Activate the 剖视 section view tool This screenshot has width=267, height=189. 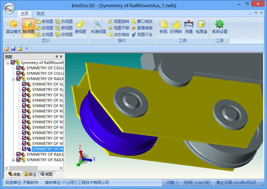click(163, 27)
